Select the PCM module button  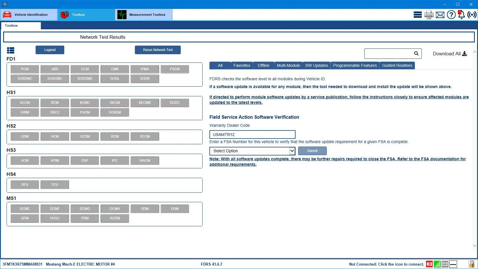[x=25, y=69]
